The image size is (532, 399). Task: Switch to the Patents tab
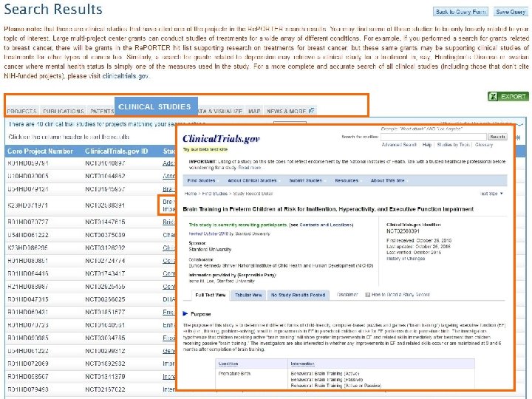tap(101, 111)
